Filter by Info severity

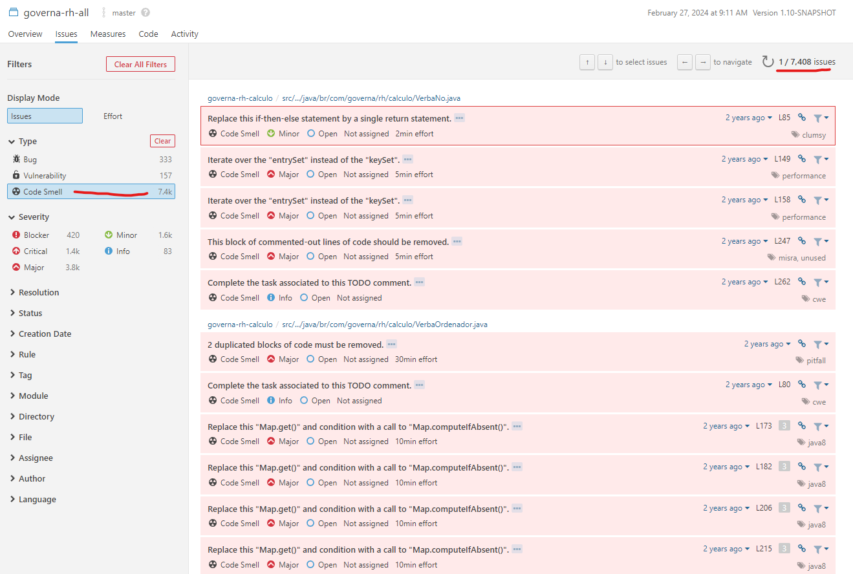pos(138,251)
